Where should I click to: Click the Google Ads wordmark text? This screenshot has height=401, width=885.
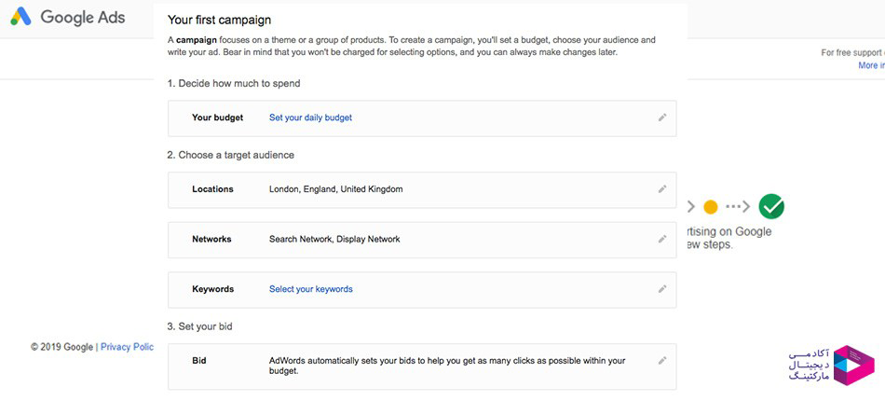82,18
